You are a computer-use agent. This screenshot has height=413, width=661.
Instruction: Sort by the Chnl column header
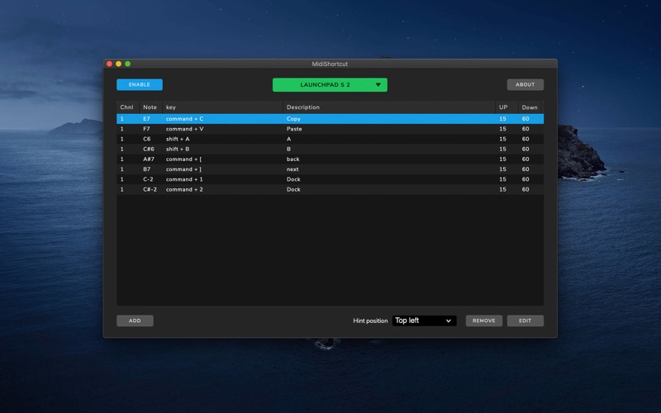pos(127,107)
